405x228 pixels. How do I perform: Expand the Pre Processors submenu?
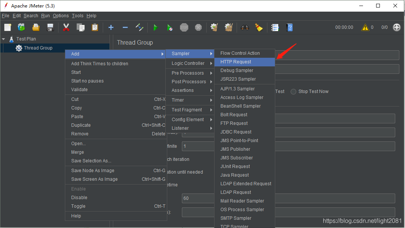coord(190,73)
